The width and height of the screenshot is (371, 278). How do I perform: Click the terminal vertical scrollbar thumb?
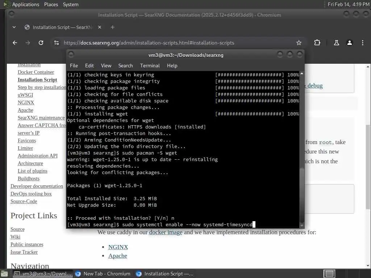(302, 195)
